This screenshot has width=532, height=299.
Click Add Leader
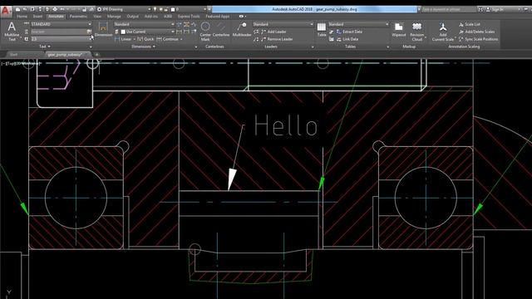point(273,32)
